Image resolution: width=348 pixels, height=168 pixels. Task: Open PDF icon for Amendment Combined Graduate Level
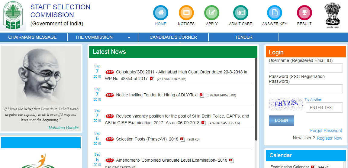pos(231,160)
